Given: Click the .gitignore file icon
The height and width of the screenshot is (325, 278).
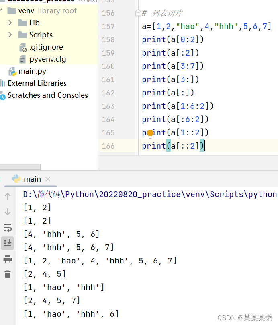Looking at the screenshot, I should tap(23, 47).
